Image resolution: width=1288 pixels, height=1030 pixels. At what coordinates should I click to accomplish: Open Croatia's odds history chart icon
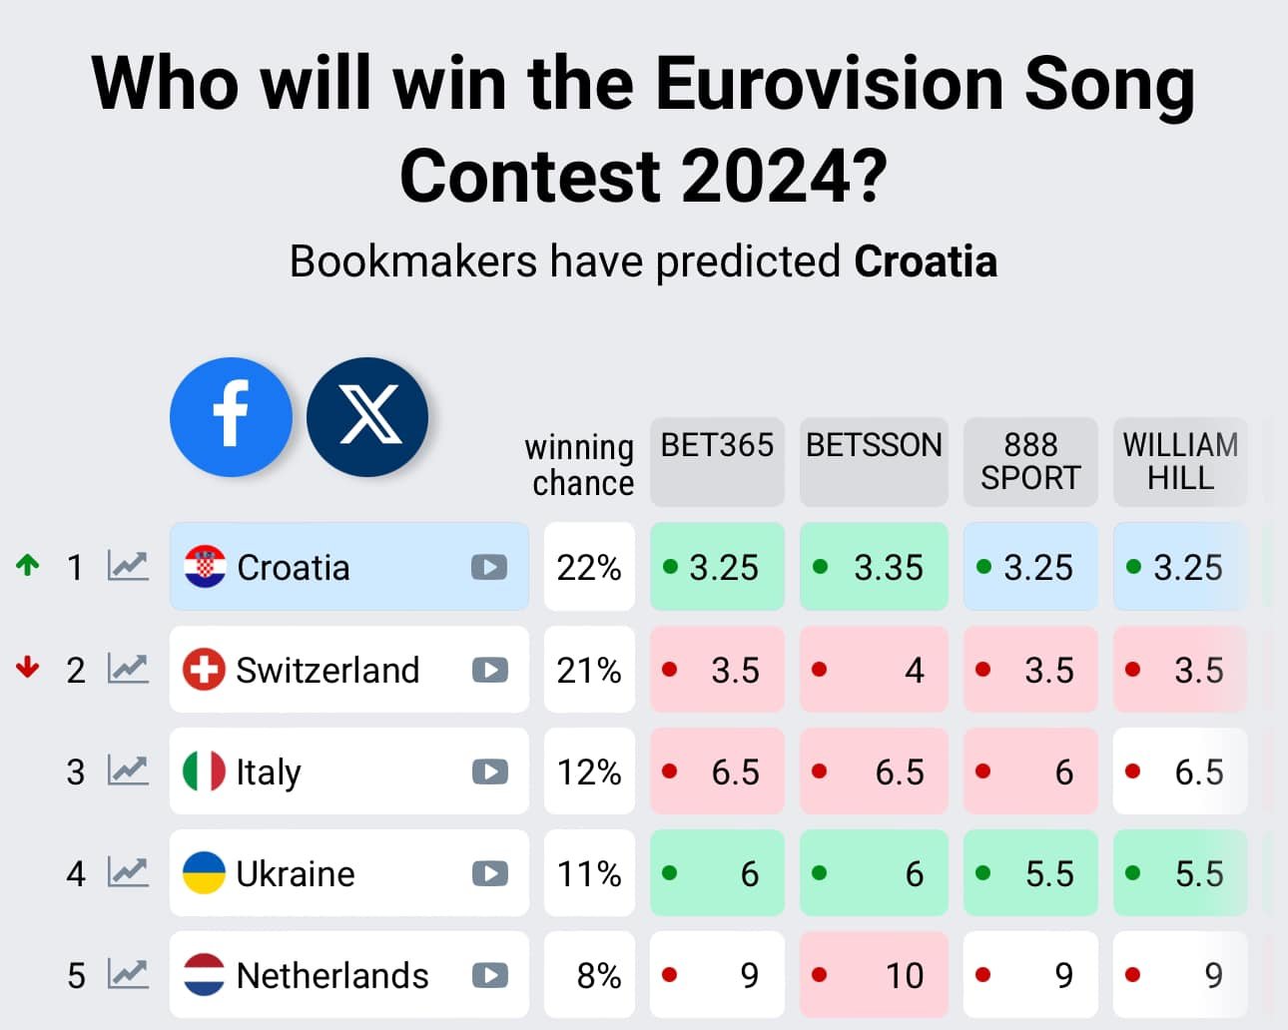tap(128, 566)
